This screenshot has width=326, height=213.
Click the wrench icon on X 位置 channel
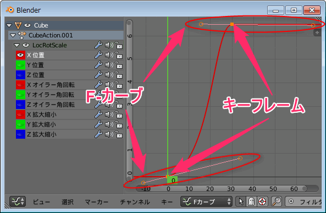(x=98, y=55)
